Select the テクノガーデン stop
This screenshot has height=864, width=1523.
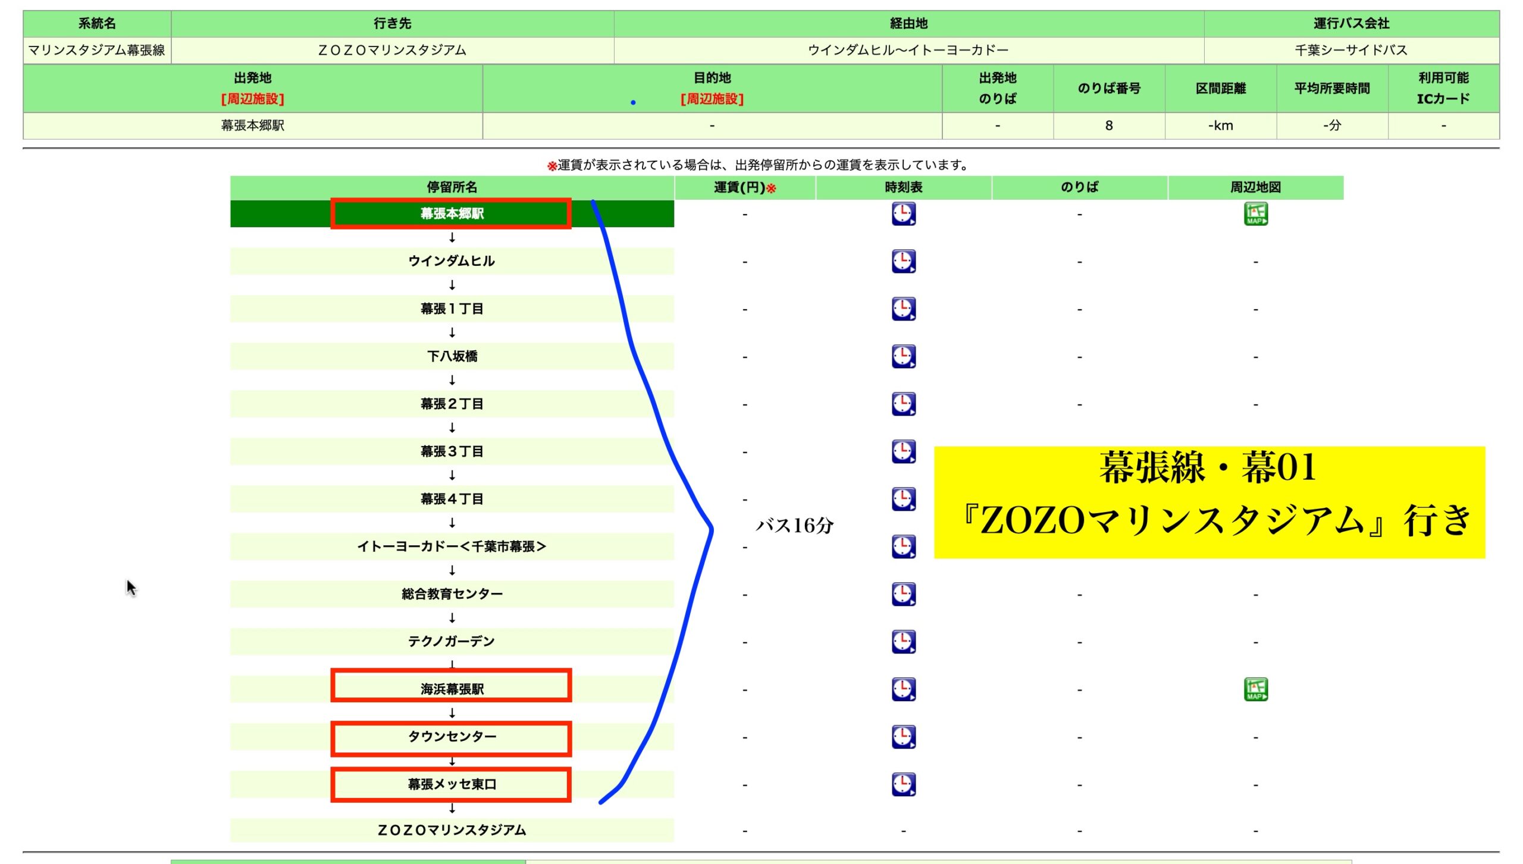pyautogui.click(x=452, y=642)
